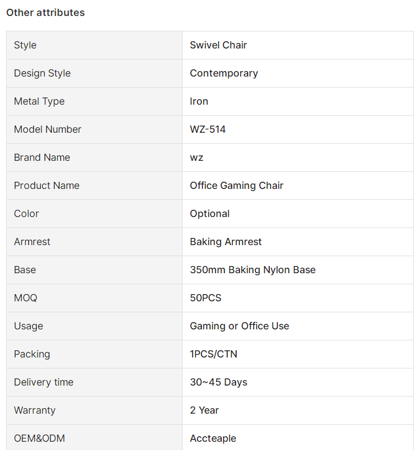Select the Office Gaming Chair value
The width and height of the screenshot is (417, 450).
[237, 186]
